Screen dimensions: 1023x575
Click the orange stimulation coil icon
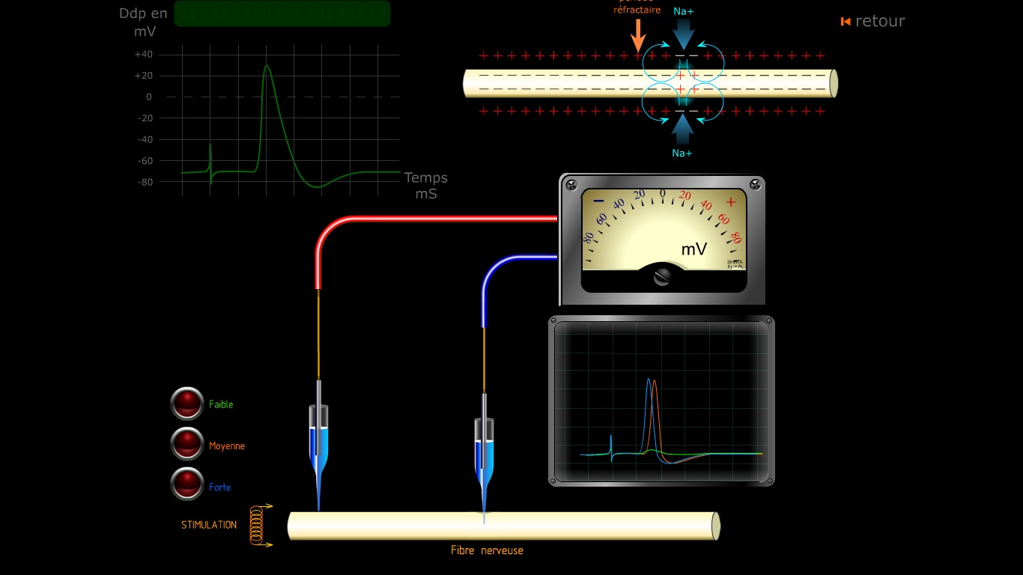[x=257, y=525]
